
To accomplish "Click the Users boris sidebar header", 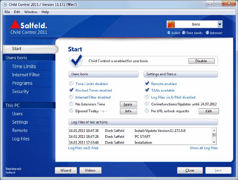I will [29, 58].
